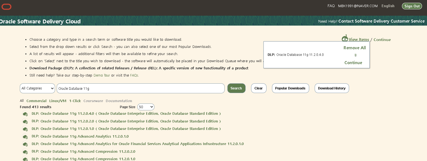This screenshot has height=161, width=427.
Task: Click the queued item text 'Oracle Database 11g 11.2.0.4.0' in popup
Action: [300, 55]
